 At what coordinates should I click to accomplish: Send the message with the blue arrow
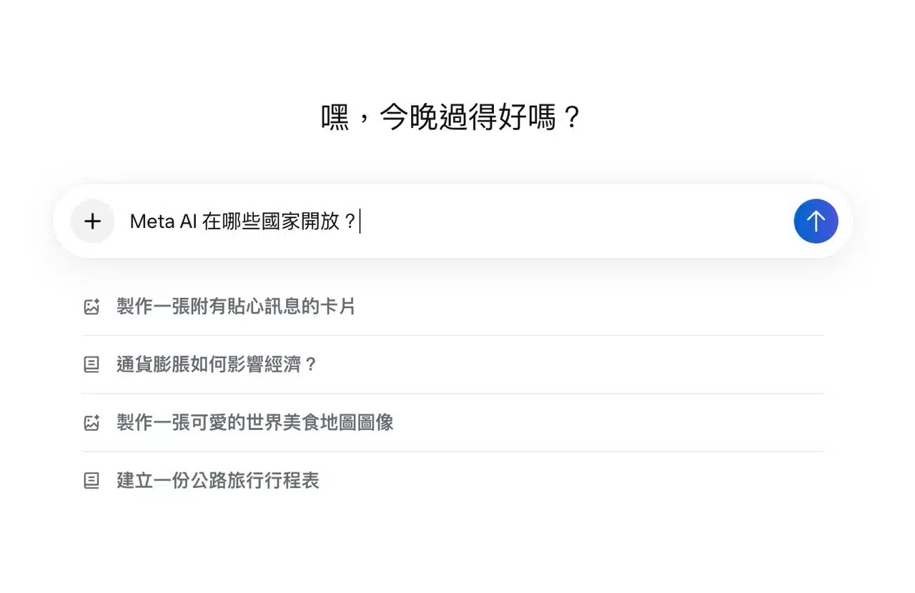816,221
